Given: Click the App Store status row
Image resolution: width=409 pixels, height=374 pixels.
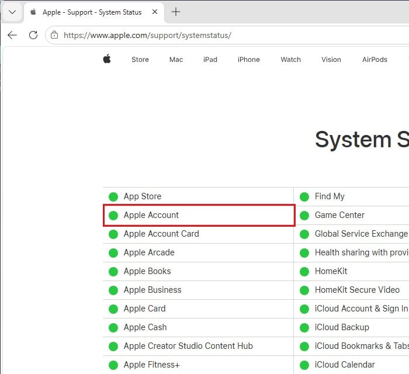Looking at the screenshot, I should pos(198,196).
